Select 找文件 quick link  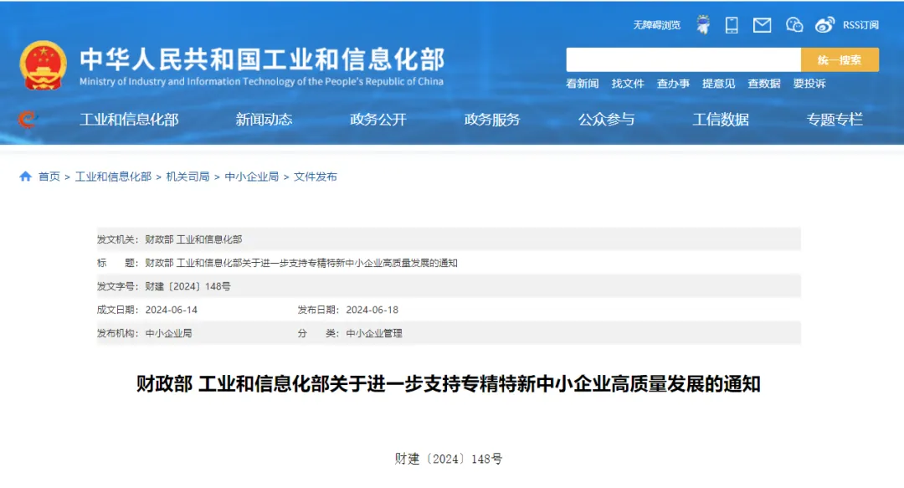628,84
